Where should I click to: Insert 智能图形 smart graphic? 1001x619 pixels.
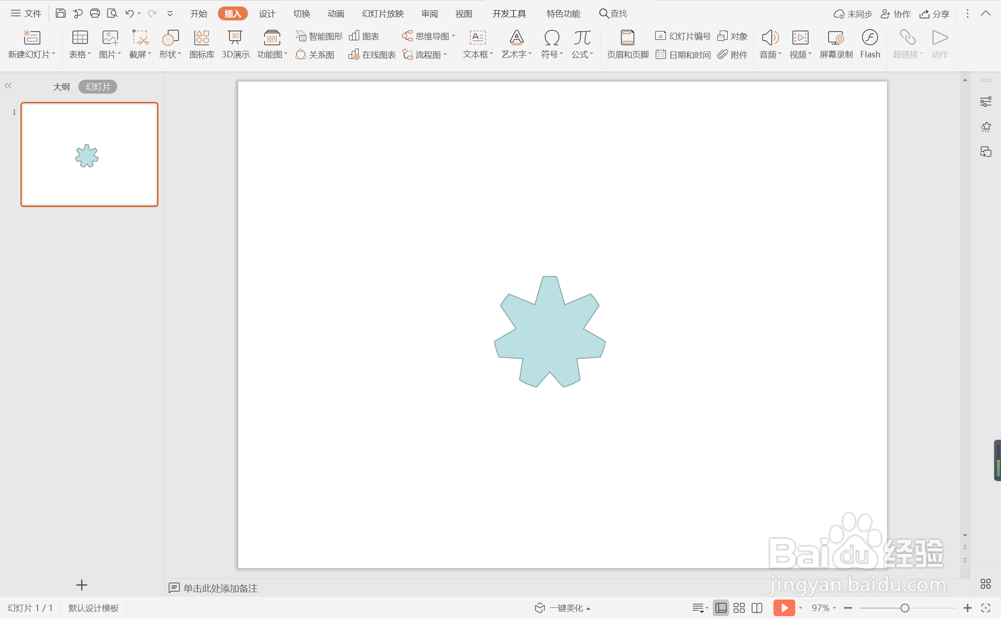(319, 36)
